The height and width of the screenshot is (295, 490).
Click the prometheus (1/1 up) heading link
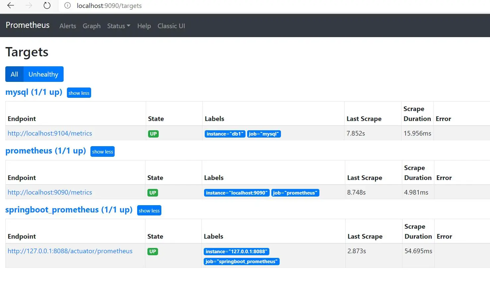(46, 150)
